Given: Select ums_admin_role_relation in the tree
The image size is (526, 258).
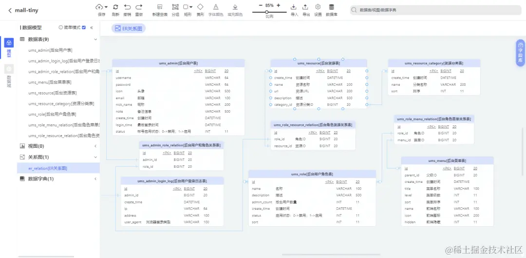Looking at the screenshot, I should pos(64,72).
